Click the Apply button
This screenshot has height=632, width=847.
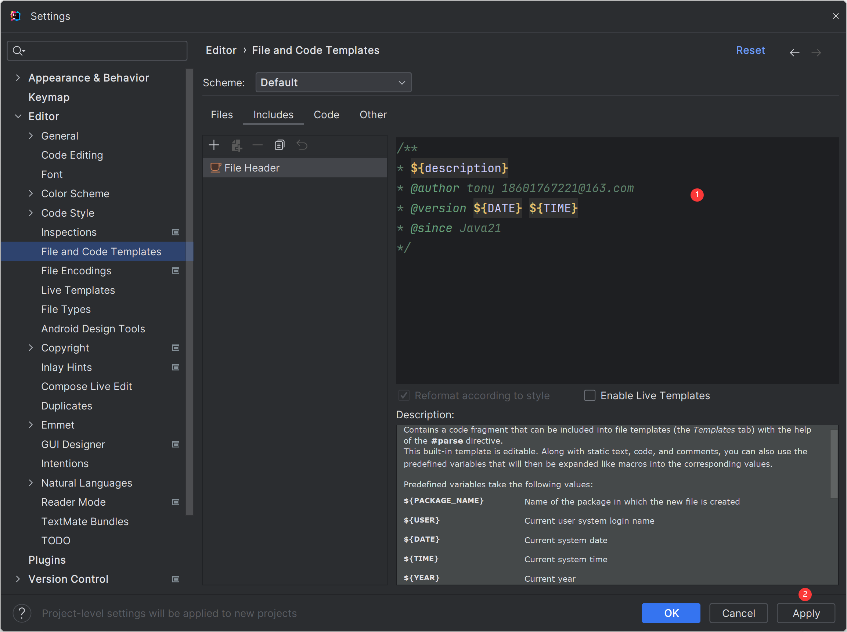(806, 613)
